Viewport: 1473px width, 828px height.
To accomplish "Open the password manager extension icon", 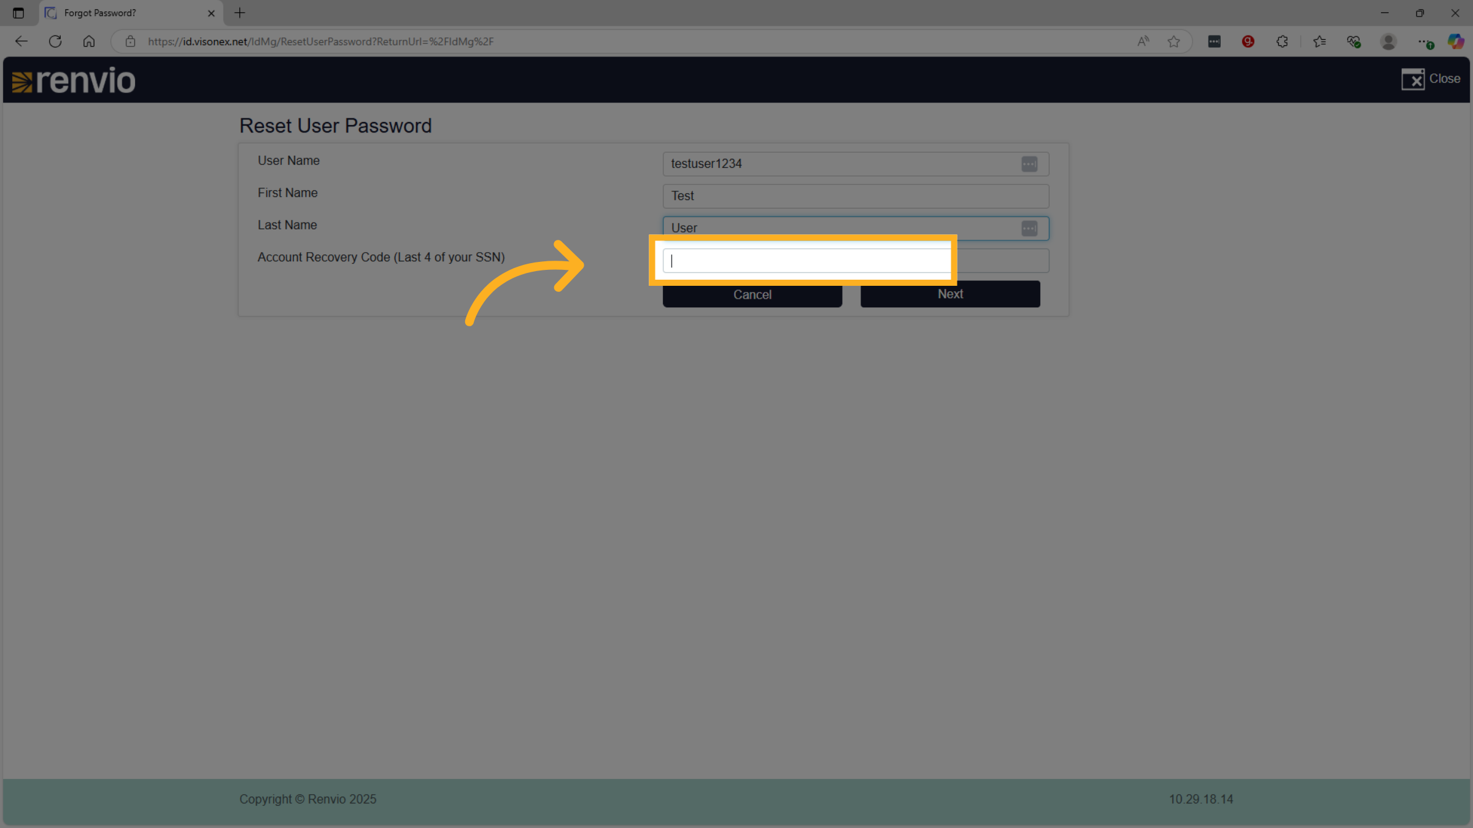I will pos(1214,41).
